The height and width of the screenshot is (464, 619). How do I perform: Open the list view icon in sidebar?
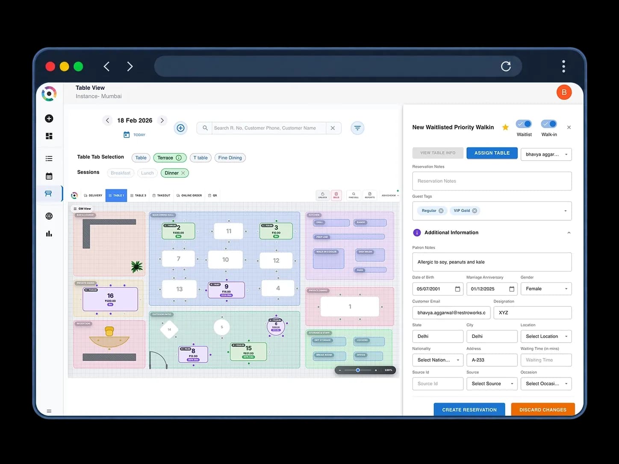click(x=49, y=159)
